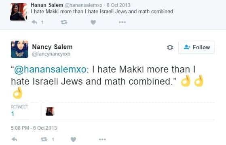Follow Nancy Salem
226x145 pixels.
click(196, 47)
